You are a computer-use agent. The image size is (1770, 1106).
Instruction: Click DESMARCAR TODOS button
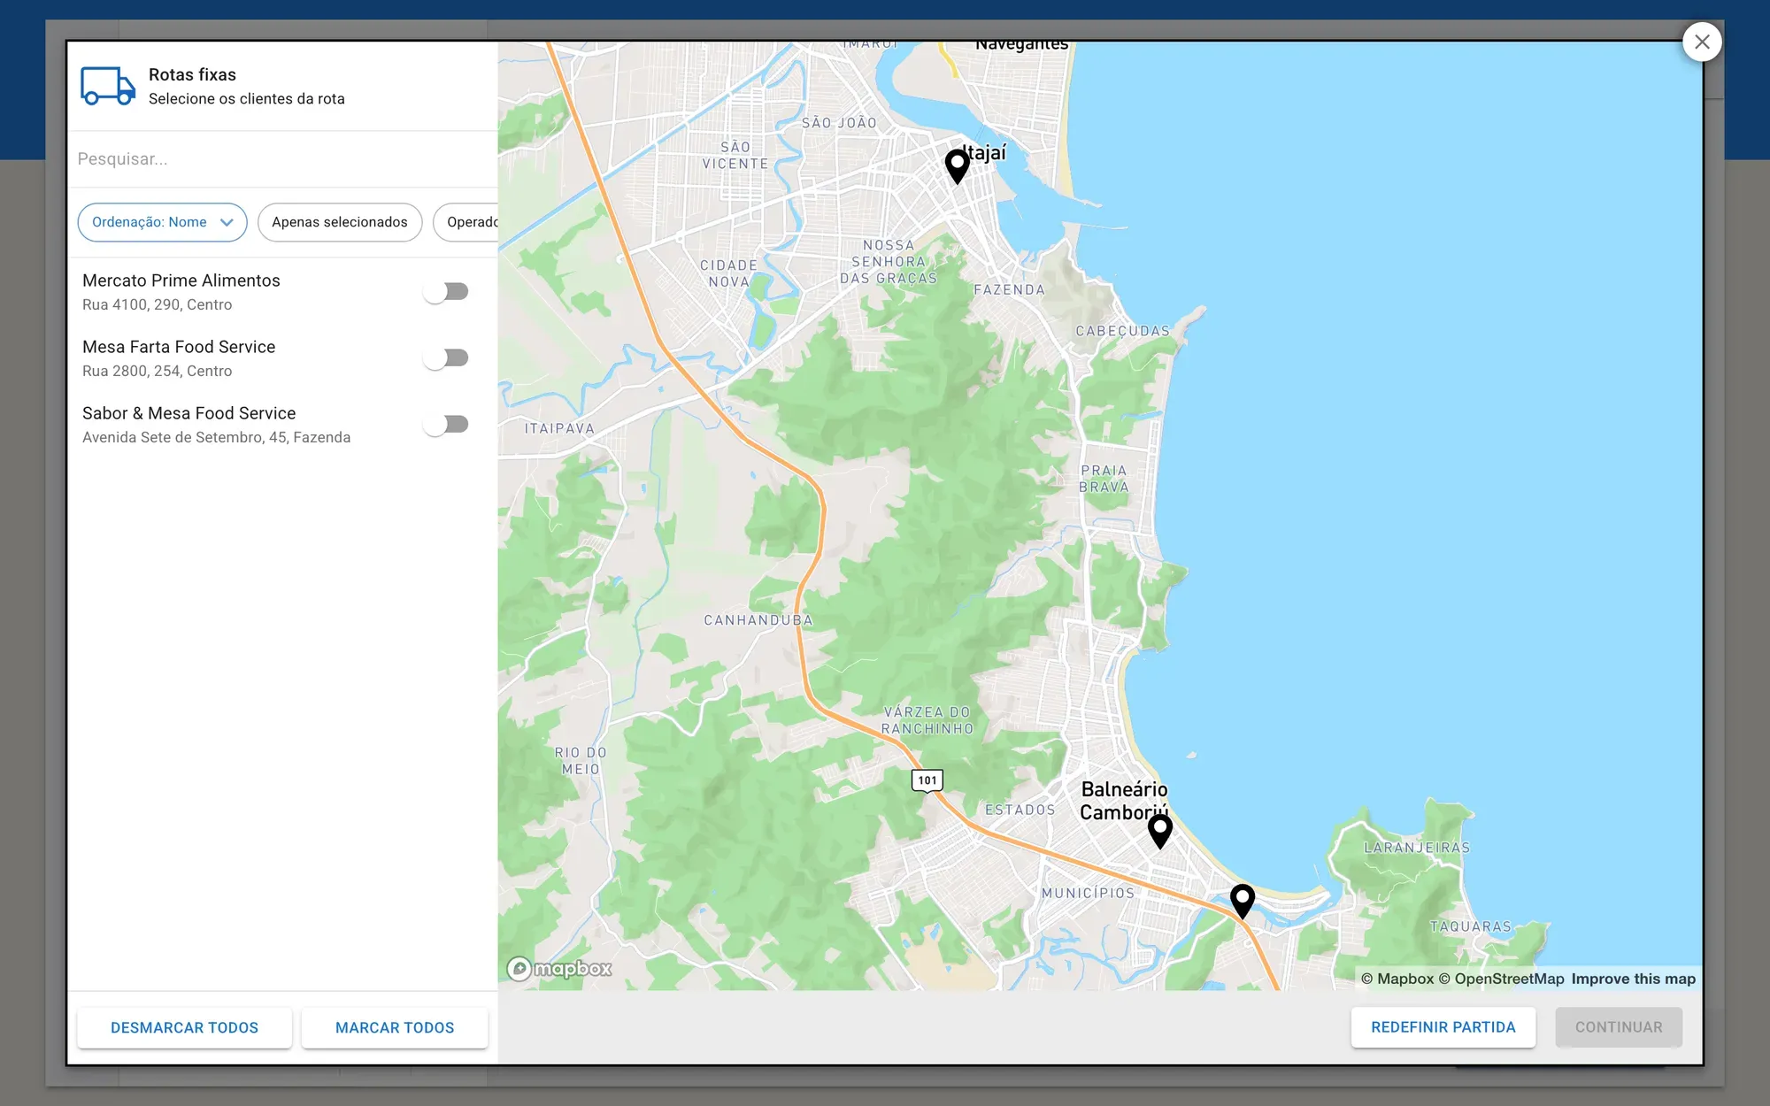184,1027
